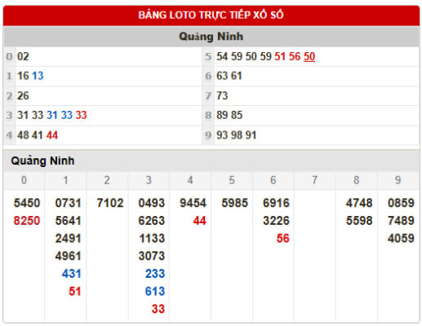Click the result 7102 under column 2
This screenshot has height=326, width=422.
pyautogui.click(x=110, y=203)
